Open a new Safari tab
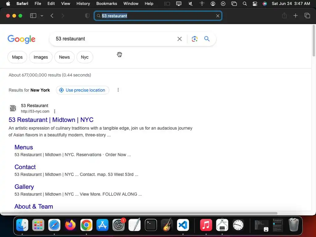Screen dimensions: 316x237 pyautogui.click(x=295, y=15)
